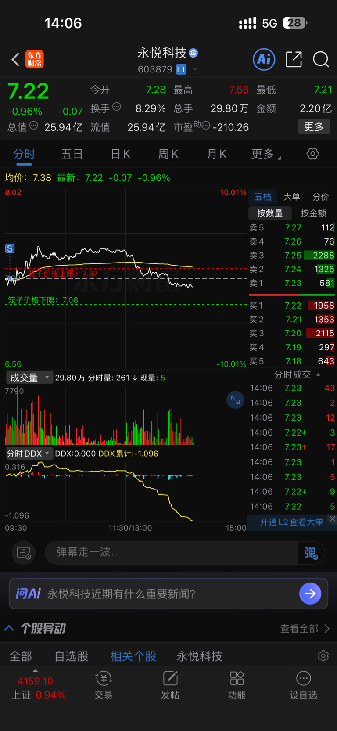Viewport: 337px width, 731px height.
Task: Tap the 卖5 7.27 order row
Action: click(292, 227)
